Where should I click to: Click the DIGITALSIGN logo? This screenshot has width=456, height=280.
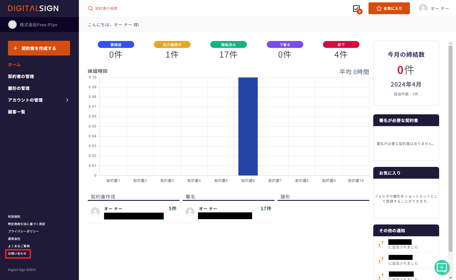pos(33,8)
